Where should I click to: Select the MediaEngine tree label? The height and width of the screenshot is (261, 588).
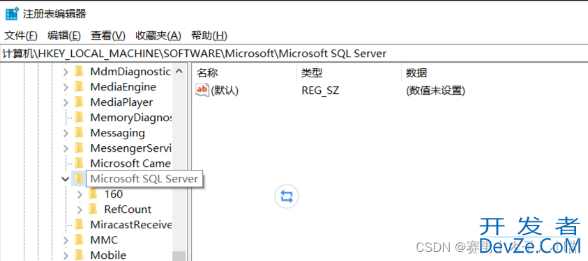point(123,87)
